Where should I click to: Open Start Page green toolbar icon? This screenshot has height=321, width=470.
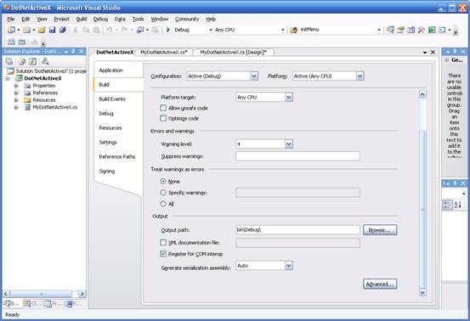(x=432, y=30)
